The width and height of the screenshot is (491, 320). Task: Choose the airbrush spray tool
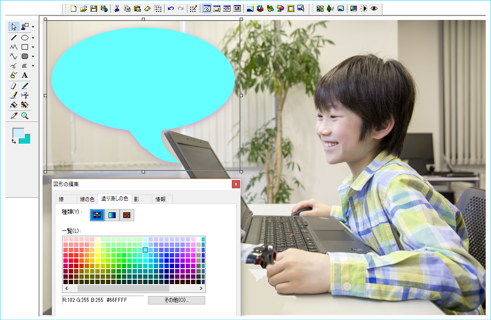[x=25, y=95]
